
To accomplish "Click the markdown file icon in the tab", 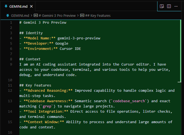I will pyautogui.click(x=6, y=6).
